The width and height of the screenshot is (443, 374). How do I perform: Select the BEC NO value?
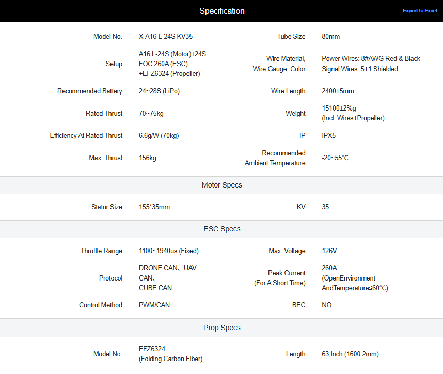(327, 305)
